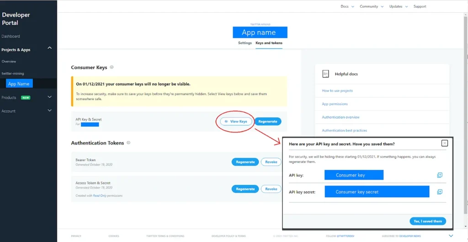The width and height of the screenshot is (468, 242).
Task: Click the info icon beside Authentication Tokens
Action: tap(128, 143)
